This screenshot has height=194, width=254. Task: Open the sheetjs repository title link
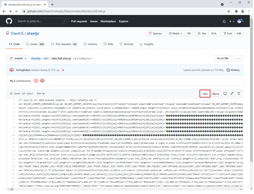33,33
